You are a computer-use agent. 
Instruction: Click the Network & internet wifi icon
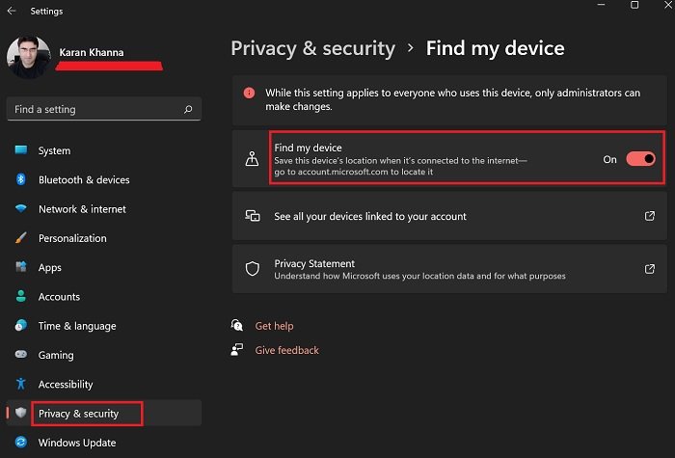coord(21,209)
